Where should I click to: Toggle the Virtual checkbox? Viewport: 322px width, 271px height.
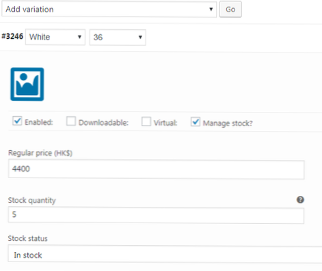click(146, 122)
